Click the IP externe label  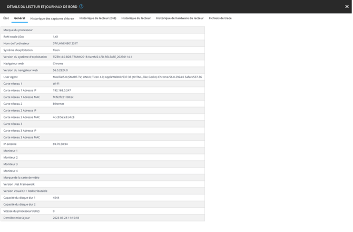[x=10, y=144]
